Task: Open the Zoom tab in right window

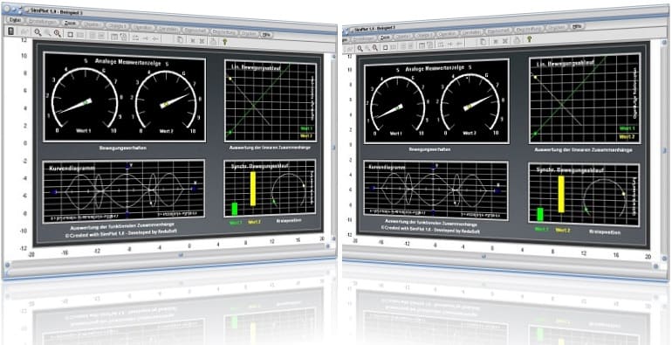Action: [384, 38]
